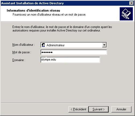Proceed with the Suivant button
Image resolution: width=135 pixels, height=116 pixels.
[x=98, y=109]
